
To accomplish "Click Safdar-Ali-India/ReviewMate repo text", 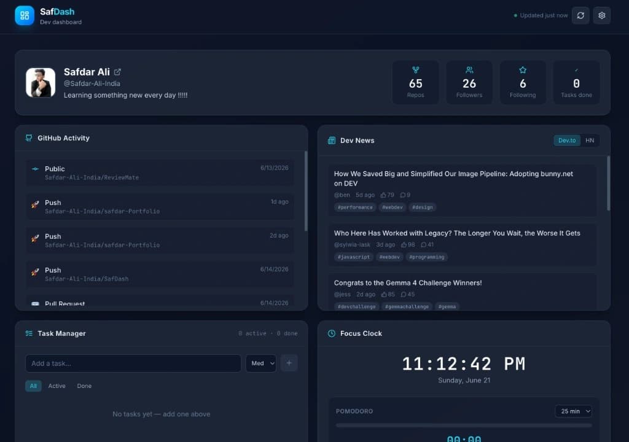I will point(92,177).
